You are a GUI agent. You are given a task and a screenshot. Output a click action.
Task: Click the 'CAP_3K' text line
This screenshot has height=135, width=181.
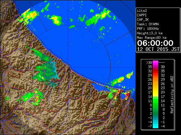coord(143,20)
